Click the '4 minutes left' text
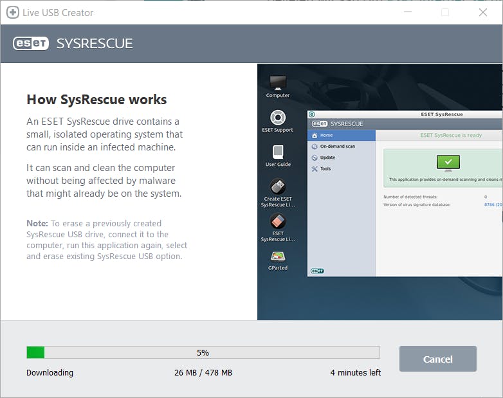Image resolution: width=503 pixels, height=398 pixels. 356,373
